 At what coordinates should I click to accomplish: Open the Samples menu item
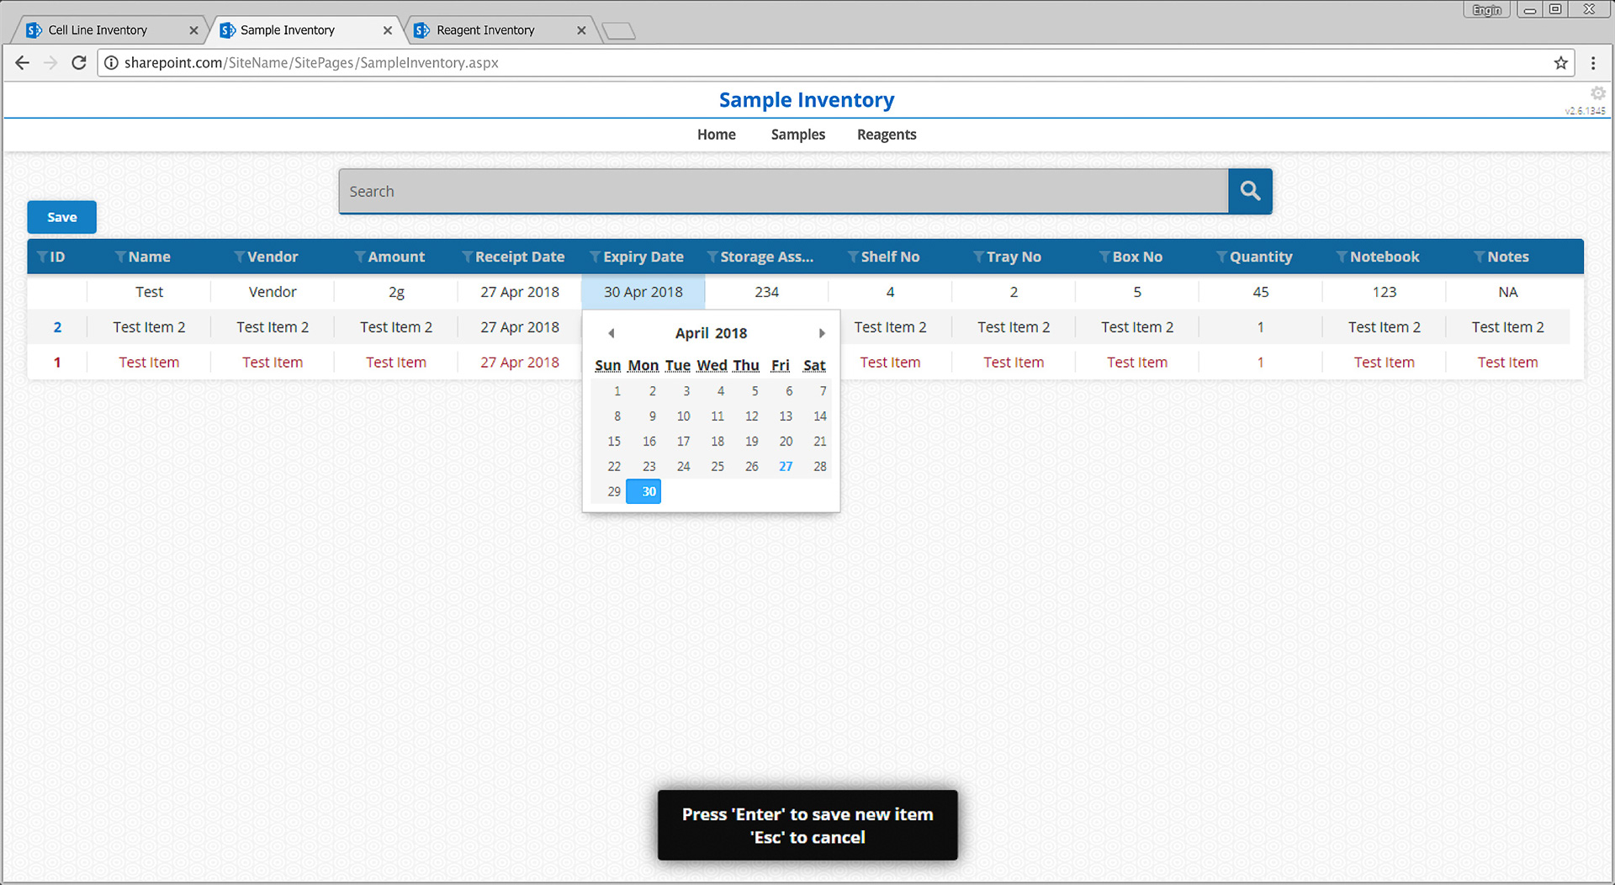pyautogui.click(x=798, y=135)
